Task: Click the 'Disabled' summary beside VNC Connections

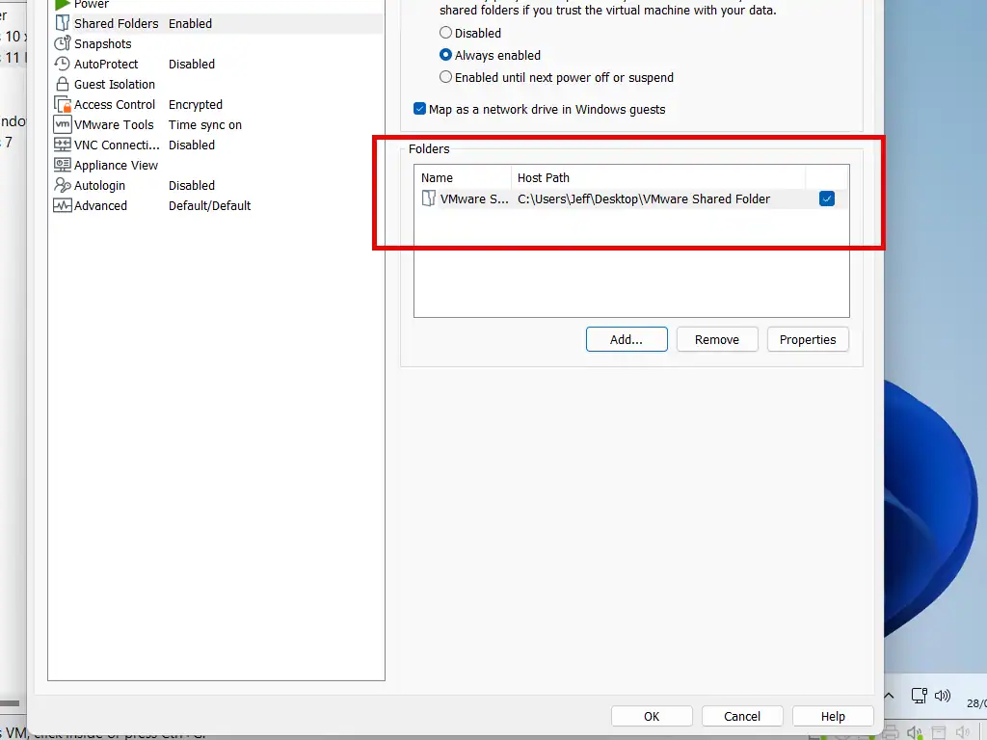Action: click(x=192, y=145)
